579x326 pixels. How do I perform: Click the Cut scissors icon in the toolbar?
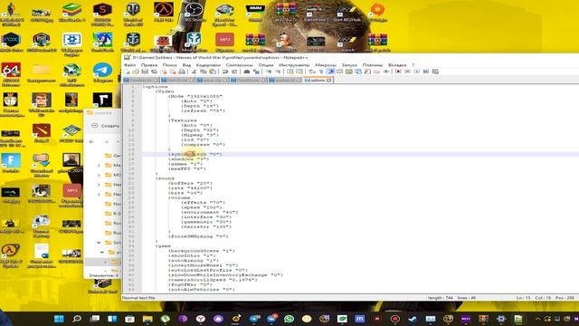click(194, 72)
